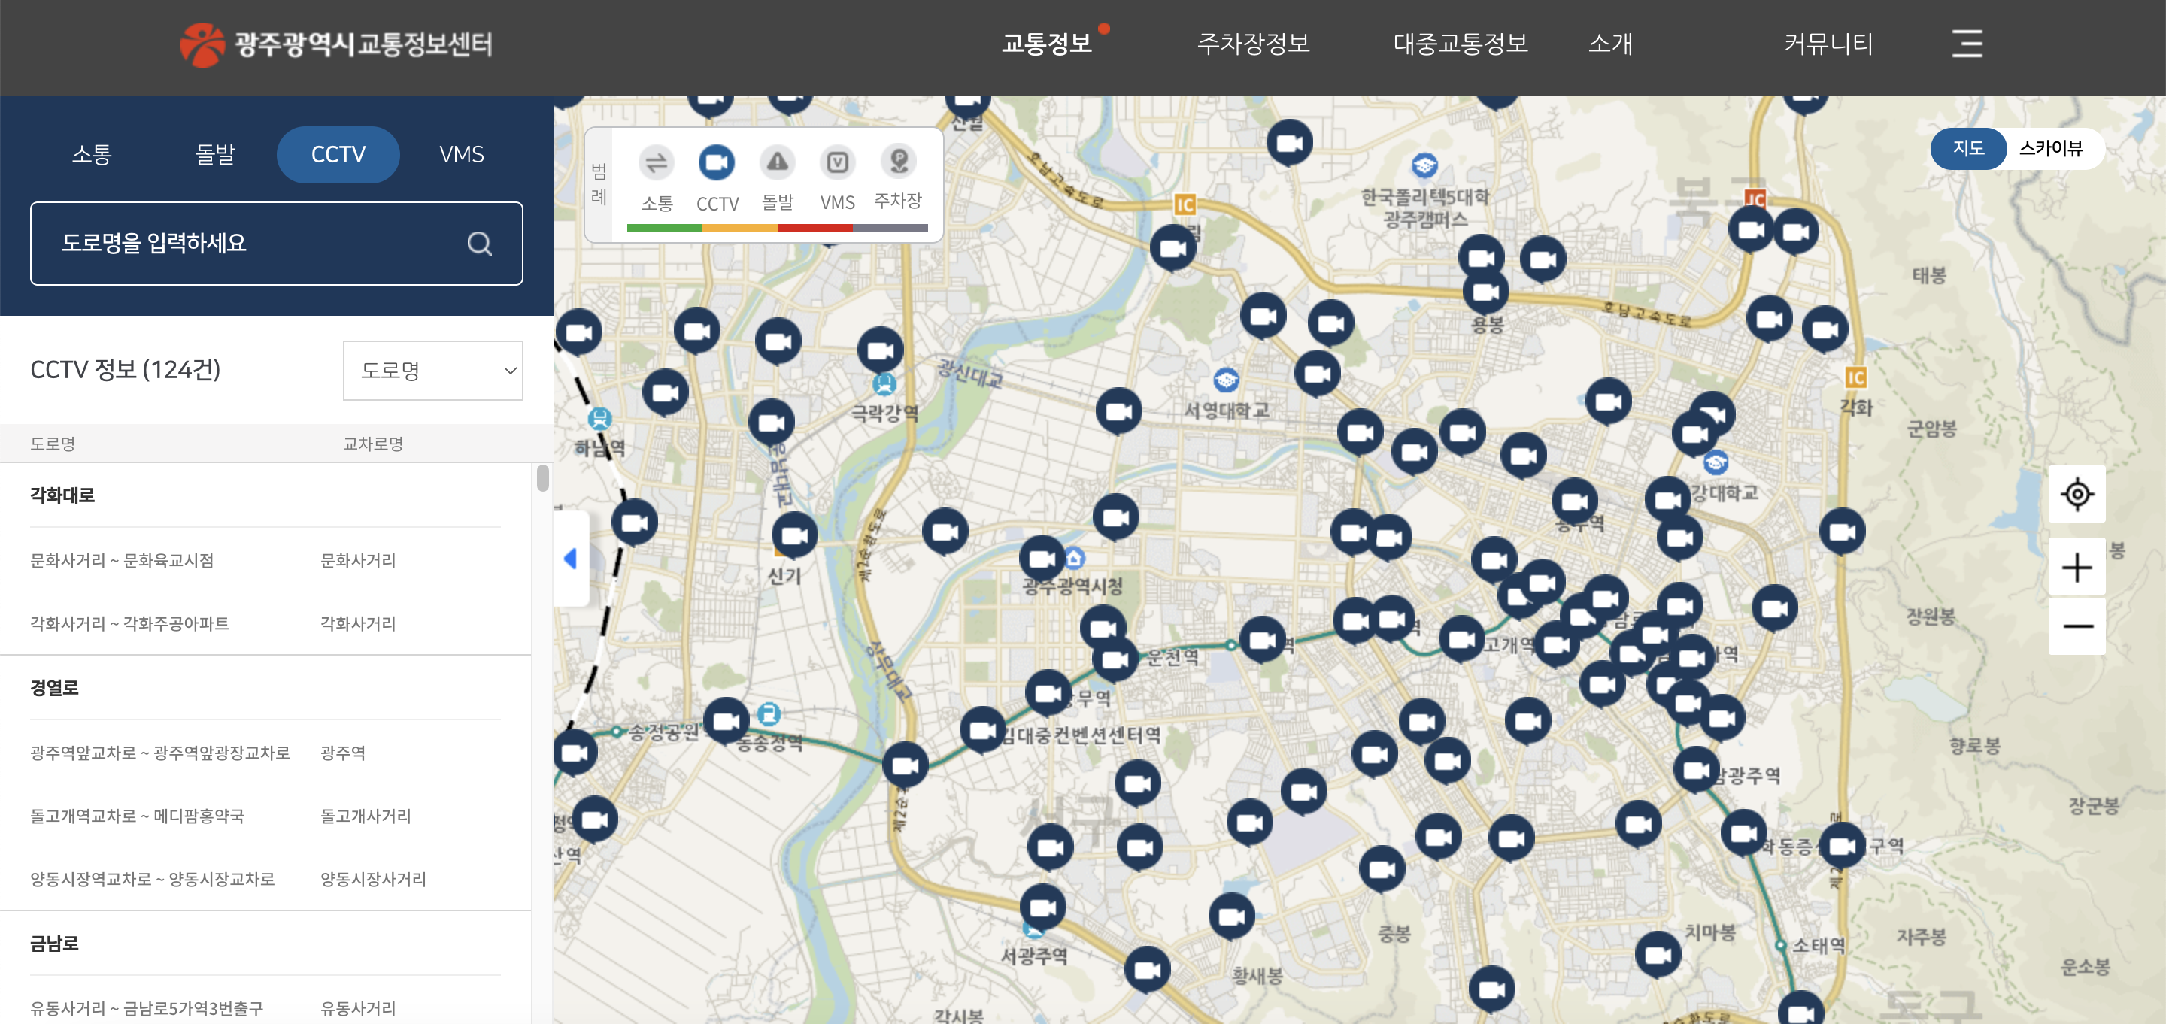
Task: Switch to the VMS tab
Action: (461, 155)
